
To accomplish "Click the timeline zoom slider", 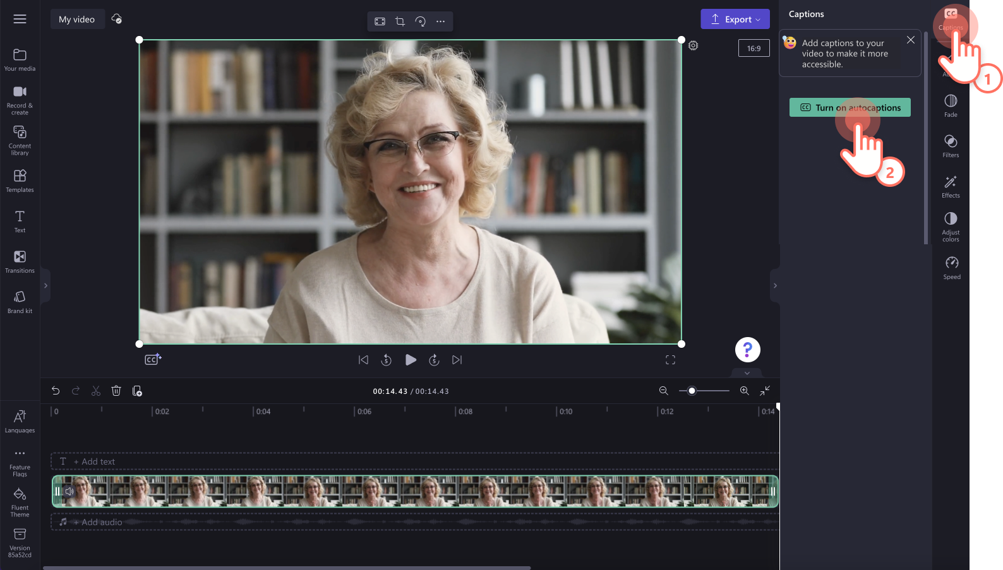I will point(704,391).
